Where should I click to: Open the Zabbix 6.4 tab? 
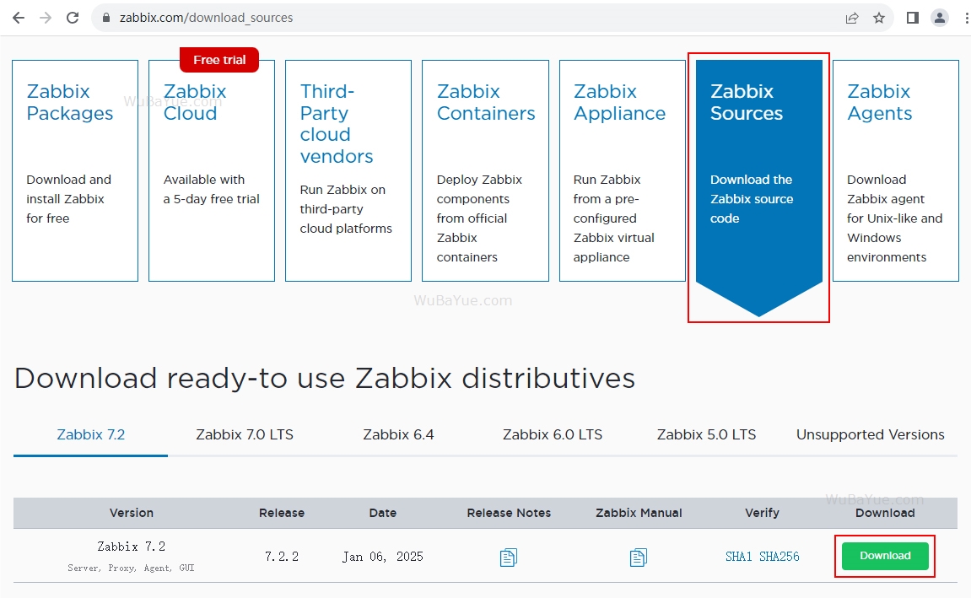click(398, 434)
